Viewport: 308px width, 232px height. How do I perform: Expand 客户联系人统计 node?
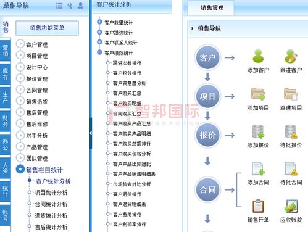[x=99, y=42]
